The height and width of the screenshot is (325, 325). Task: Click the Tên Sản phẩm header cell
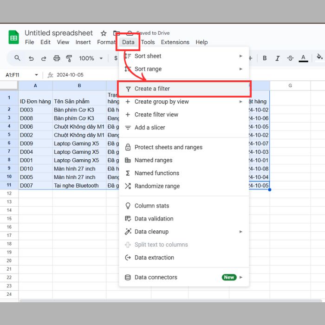tap(79, 98)
